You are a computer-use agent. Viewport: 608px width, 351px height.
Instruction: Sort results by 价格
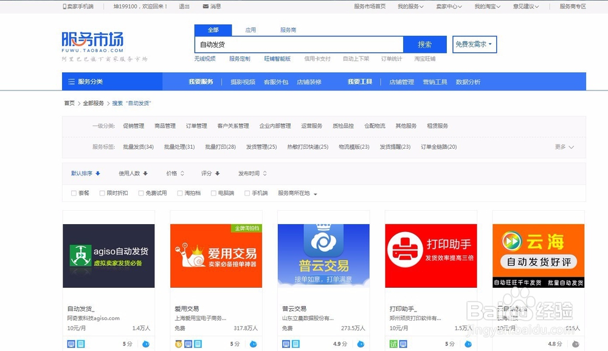(x=175, y=173)
